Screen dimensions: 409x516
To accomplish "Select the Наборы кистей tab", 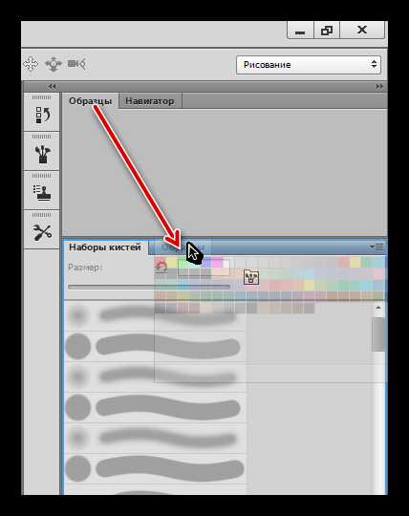I will coord(105,247).
